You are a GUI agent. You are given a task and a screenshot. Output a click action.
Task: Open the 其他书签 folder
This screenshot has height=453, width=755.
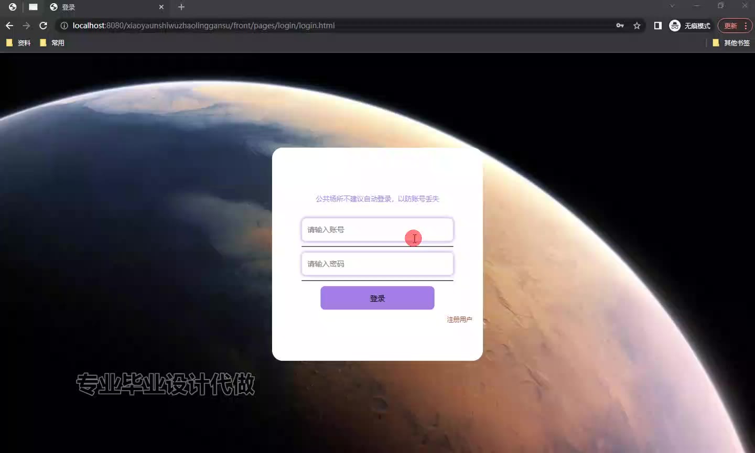click(x=731, y=43)
